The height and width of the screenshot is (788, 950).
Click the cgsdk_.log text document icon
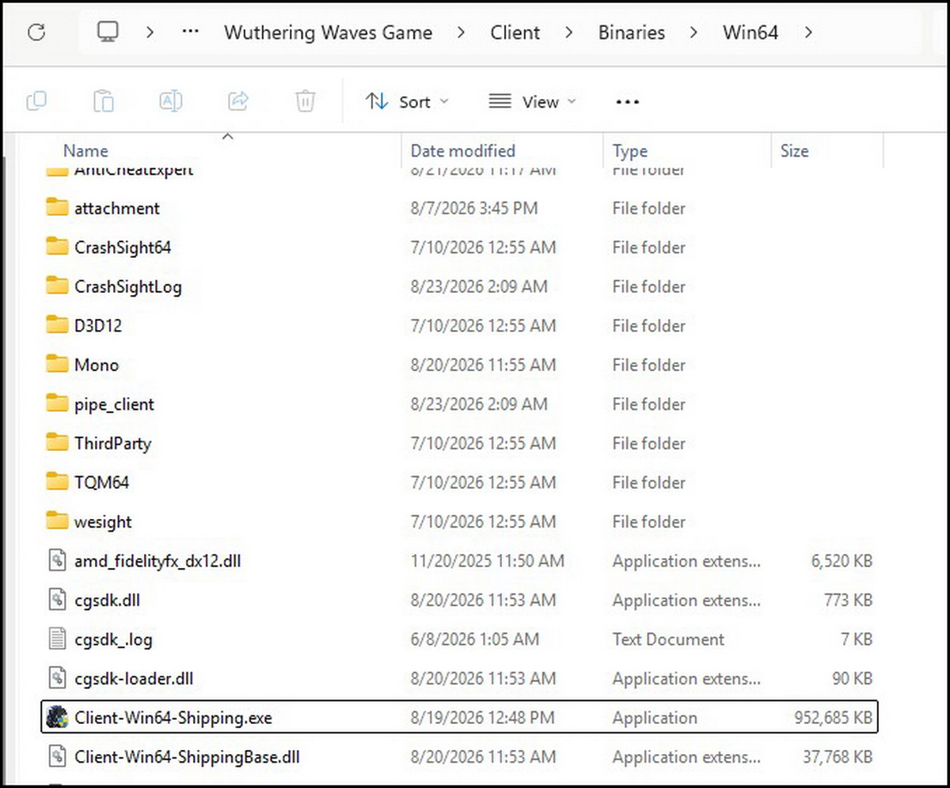click(x=57, y=639)
